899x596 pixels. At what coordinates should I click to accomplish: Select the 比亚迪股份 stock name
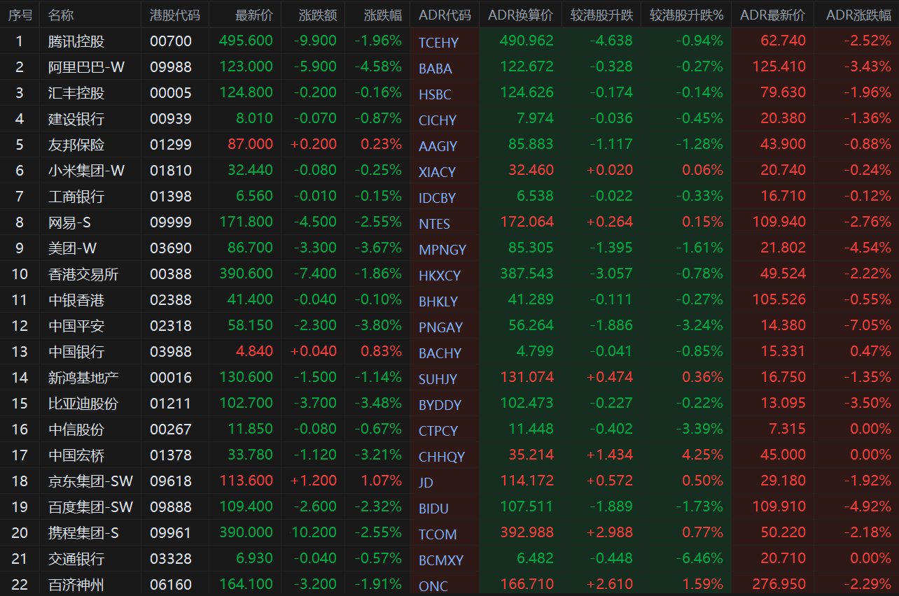pyautogui.click(x=83, y=404)
